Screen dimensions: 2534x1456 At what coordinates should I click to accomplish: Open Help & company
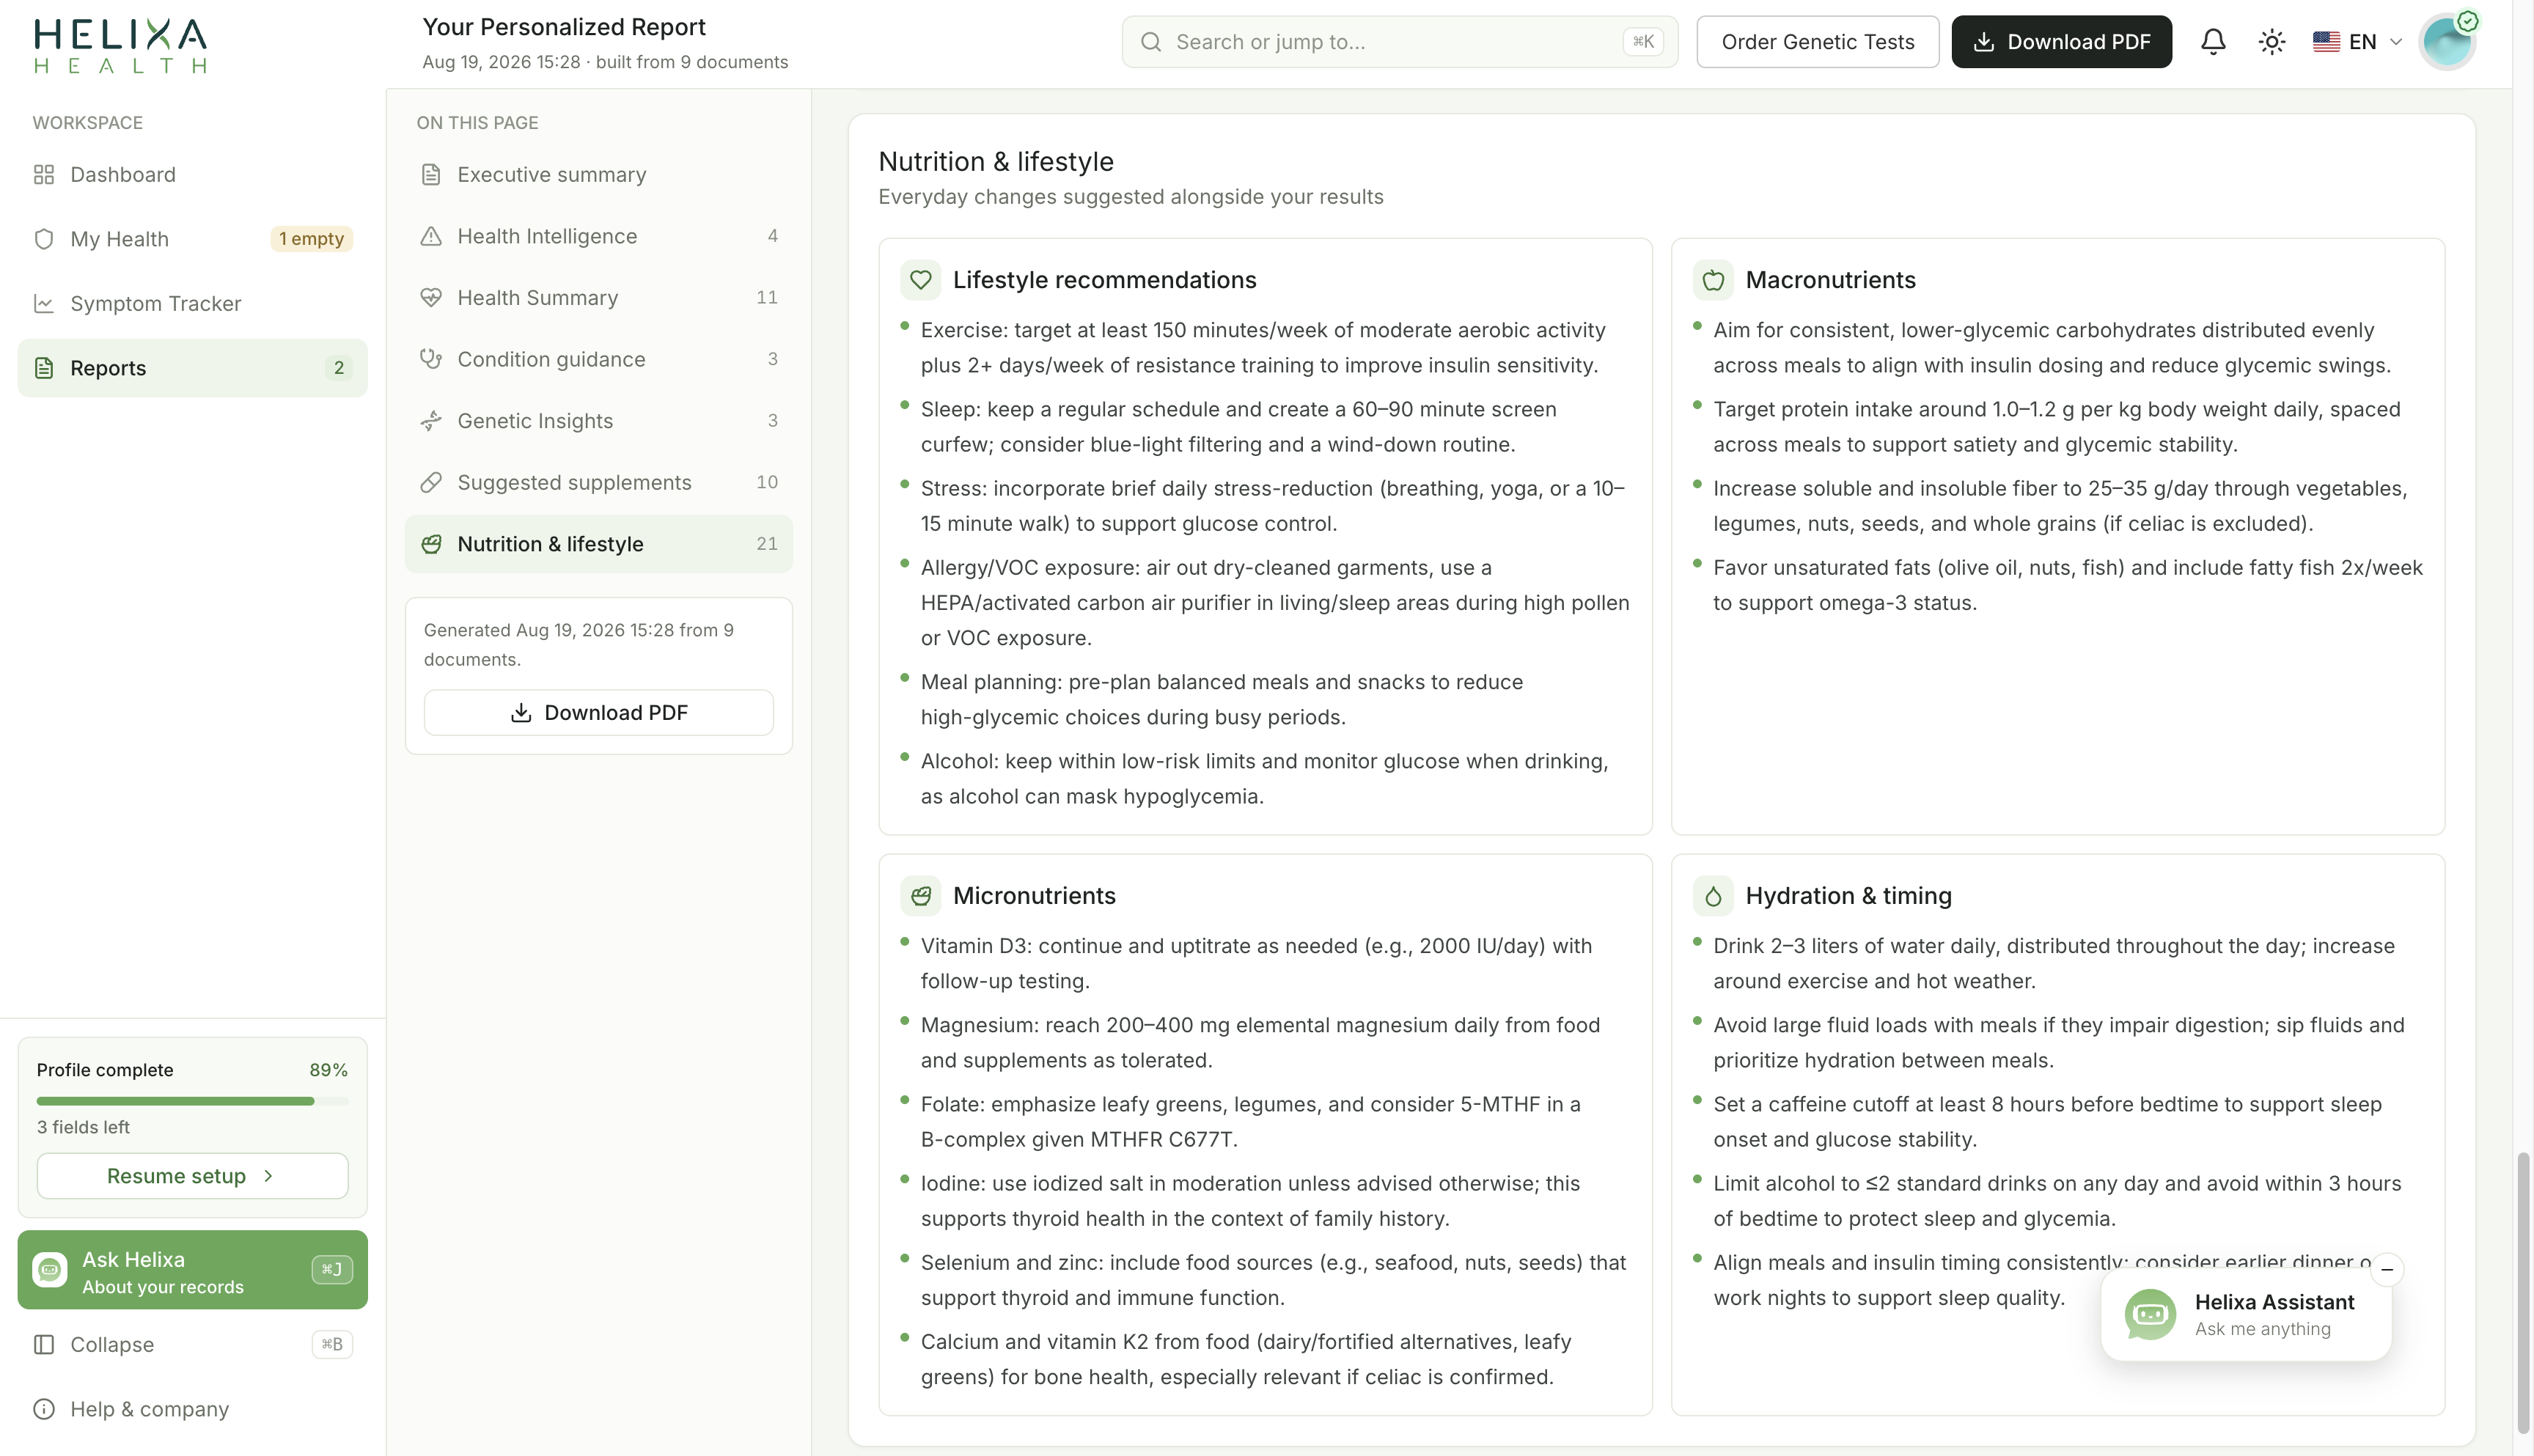pos(192,1409)
